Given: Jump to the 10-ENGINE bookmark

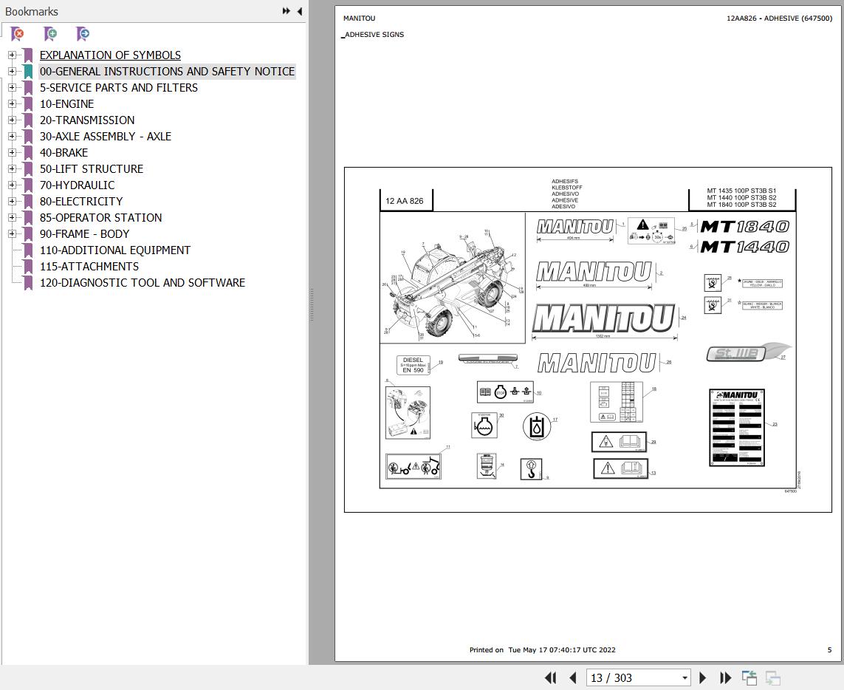Looking at the screenshot, I should pos(66,104).
